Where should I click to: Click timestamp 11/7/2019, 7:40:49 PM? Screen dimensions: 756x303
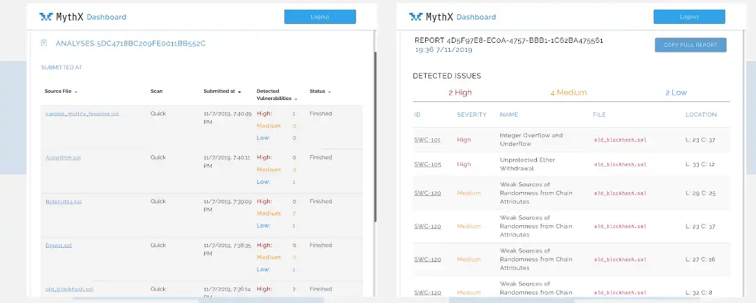[x=228, y=118]
